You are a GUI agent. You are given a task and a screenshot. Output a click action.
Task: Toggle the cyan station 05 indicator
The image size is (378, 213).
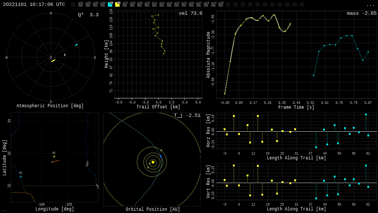click(110, 4)
